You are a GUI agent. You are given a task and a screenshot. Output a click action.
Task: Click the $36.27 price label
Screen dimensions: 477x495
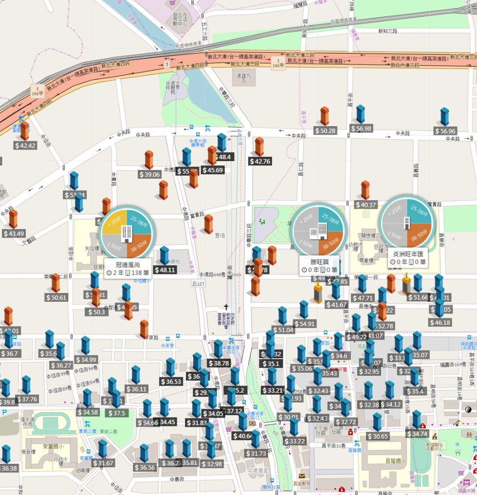(61, 365)
